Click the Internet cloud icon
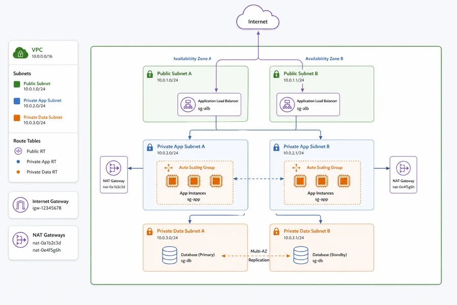Viewport: 457px width, 305px height. pyautogui.click(x=257, y=17)
